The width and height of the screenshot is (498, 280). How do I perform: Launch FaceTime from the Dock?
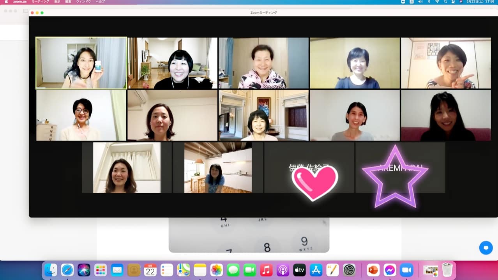tap(249, 270)
